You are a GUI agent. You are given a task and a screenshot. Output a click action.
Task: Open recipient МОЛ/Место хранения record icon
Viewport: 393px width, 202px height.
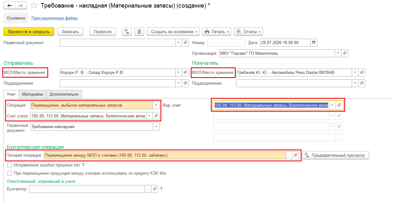click(x=362, y=72)
